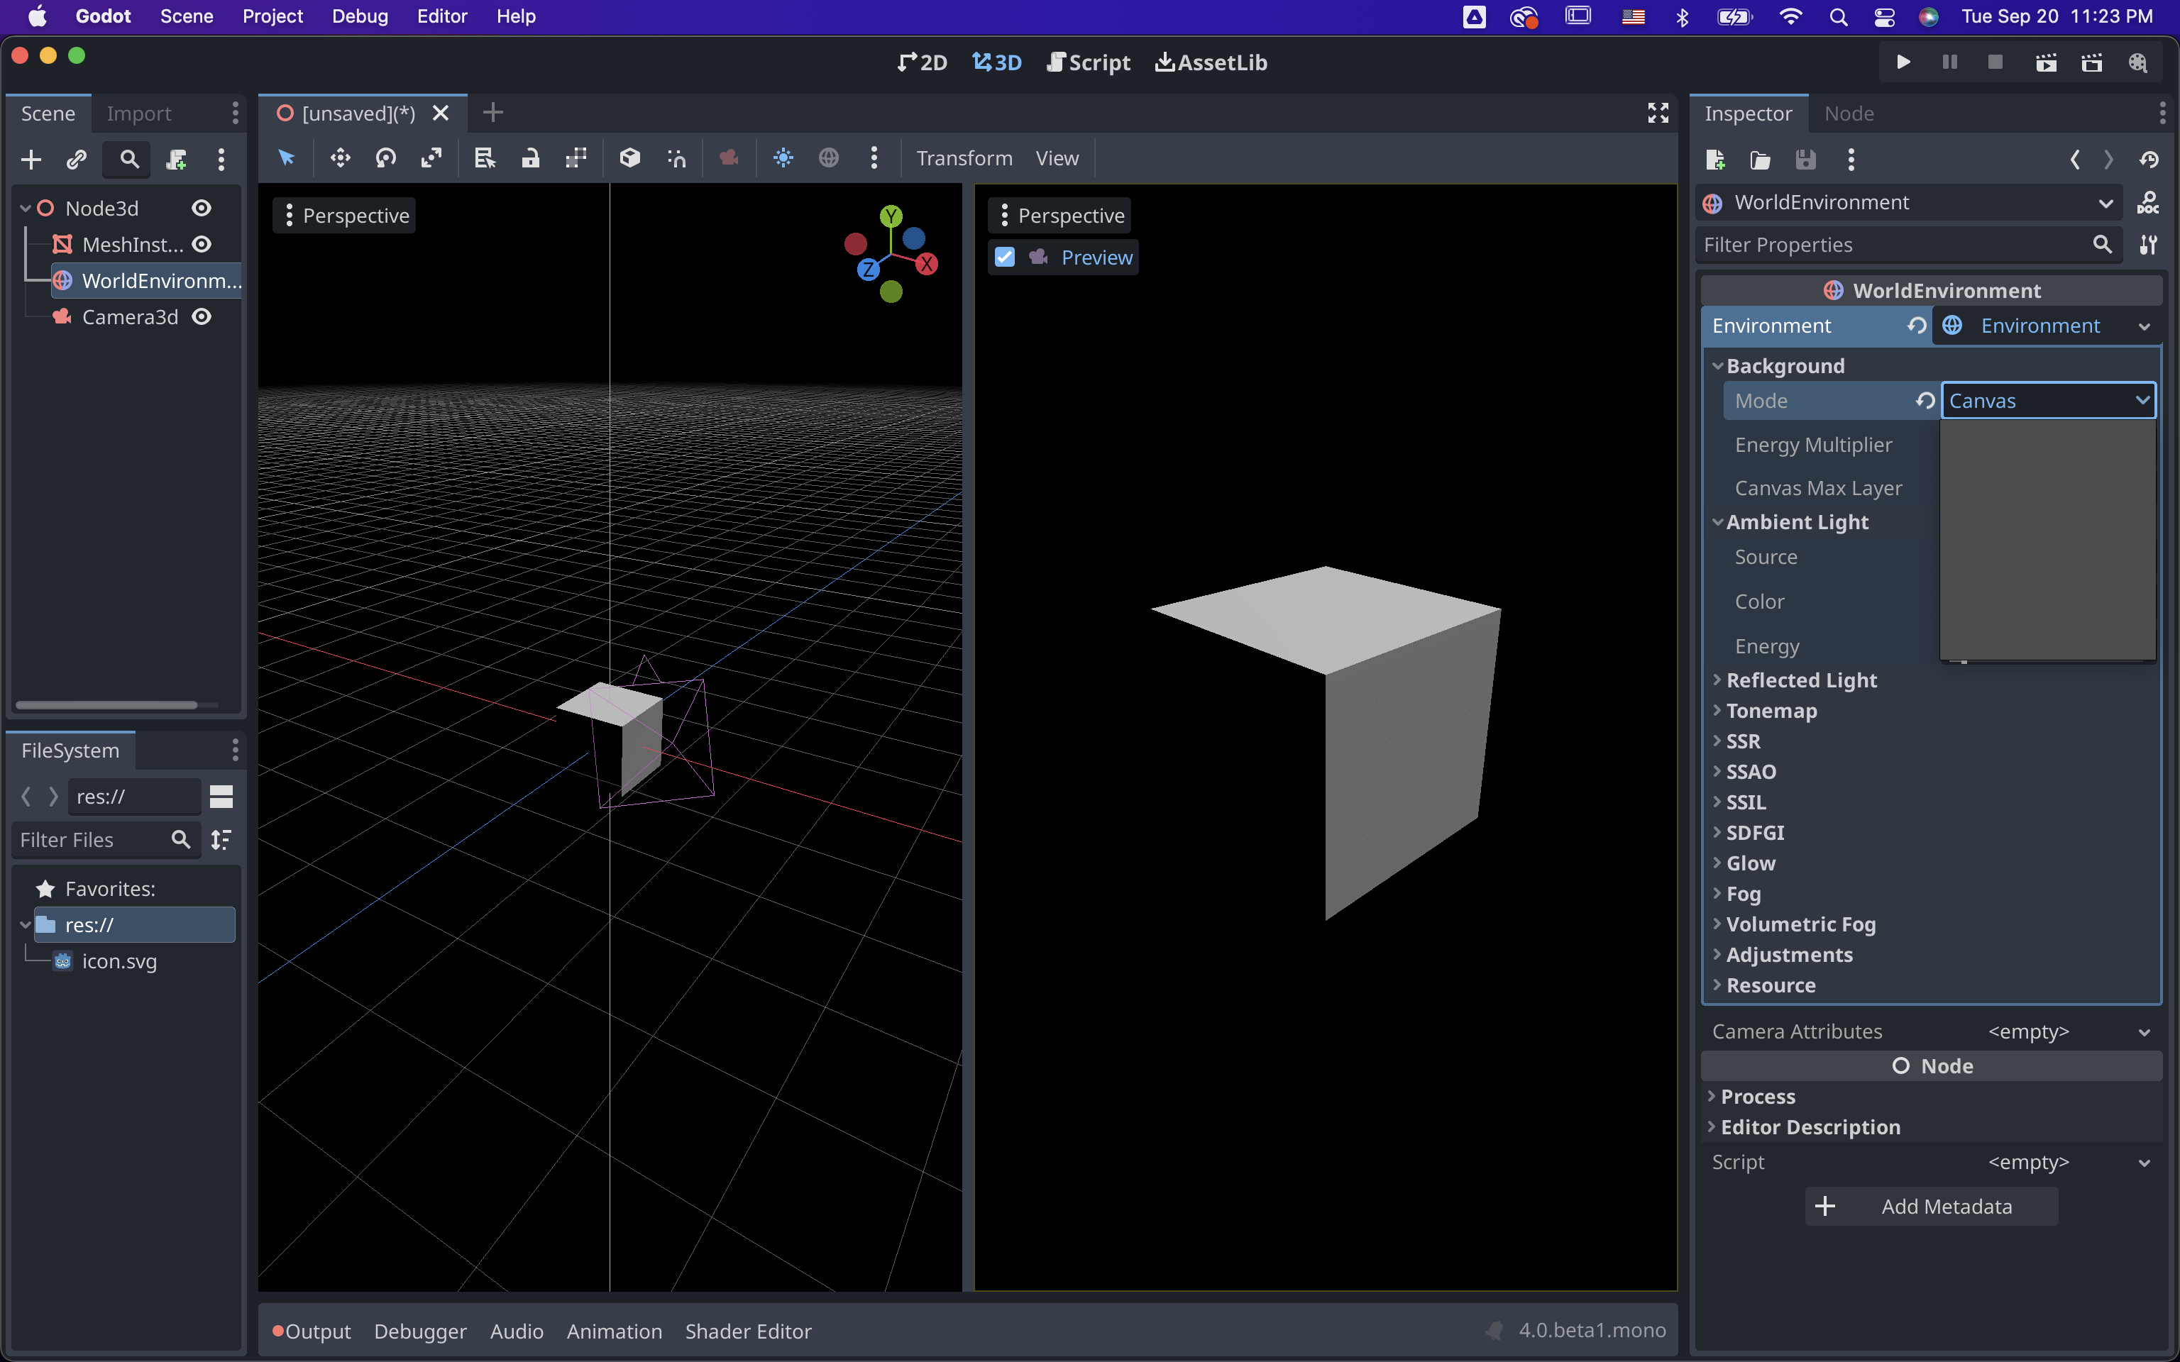Toggle visibility of the MeshInstance node

tap(202, 244)
